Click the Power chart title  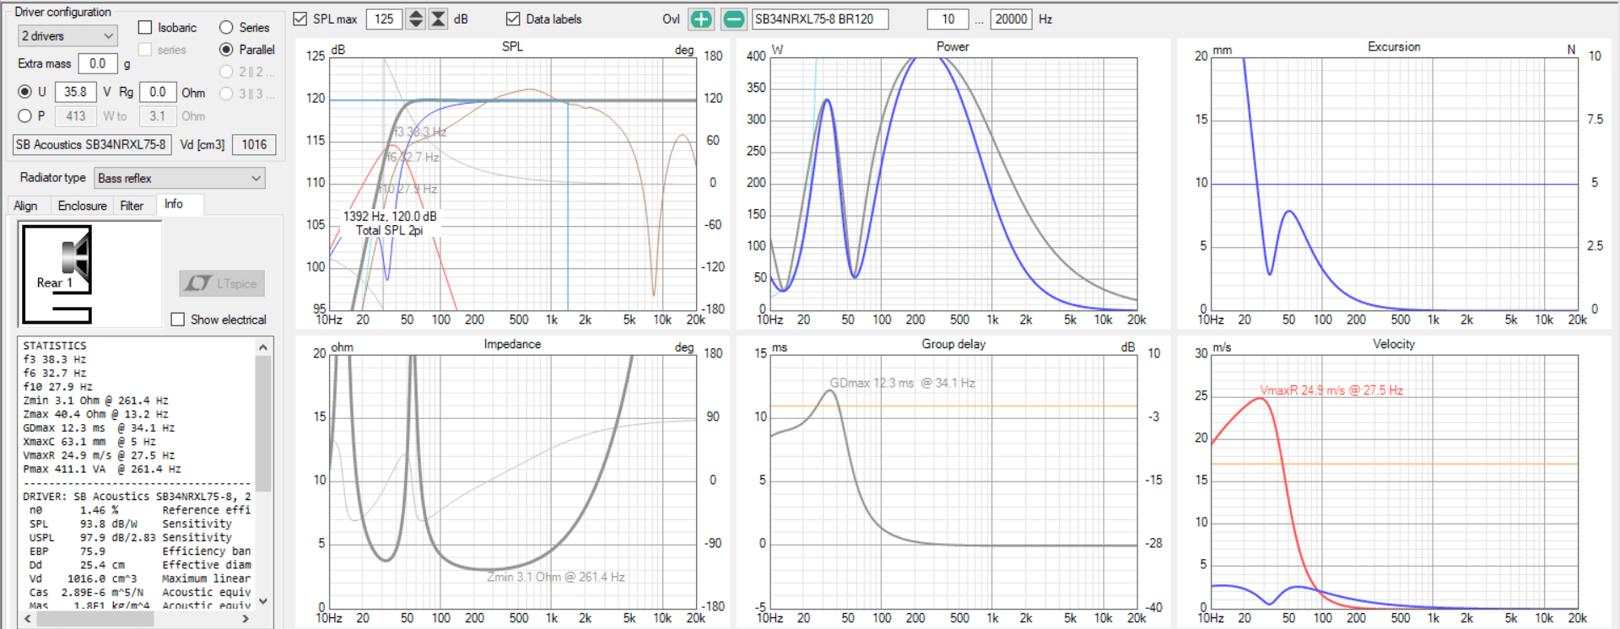[953, 46]
